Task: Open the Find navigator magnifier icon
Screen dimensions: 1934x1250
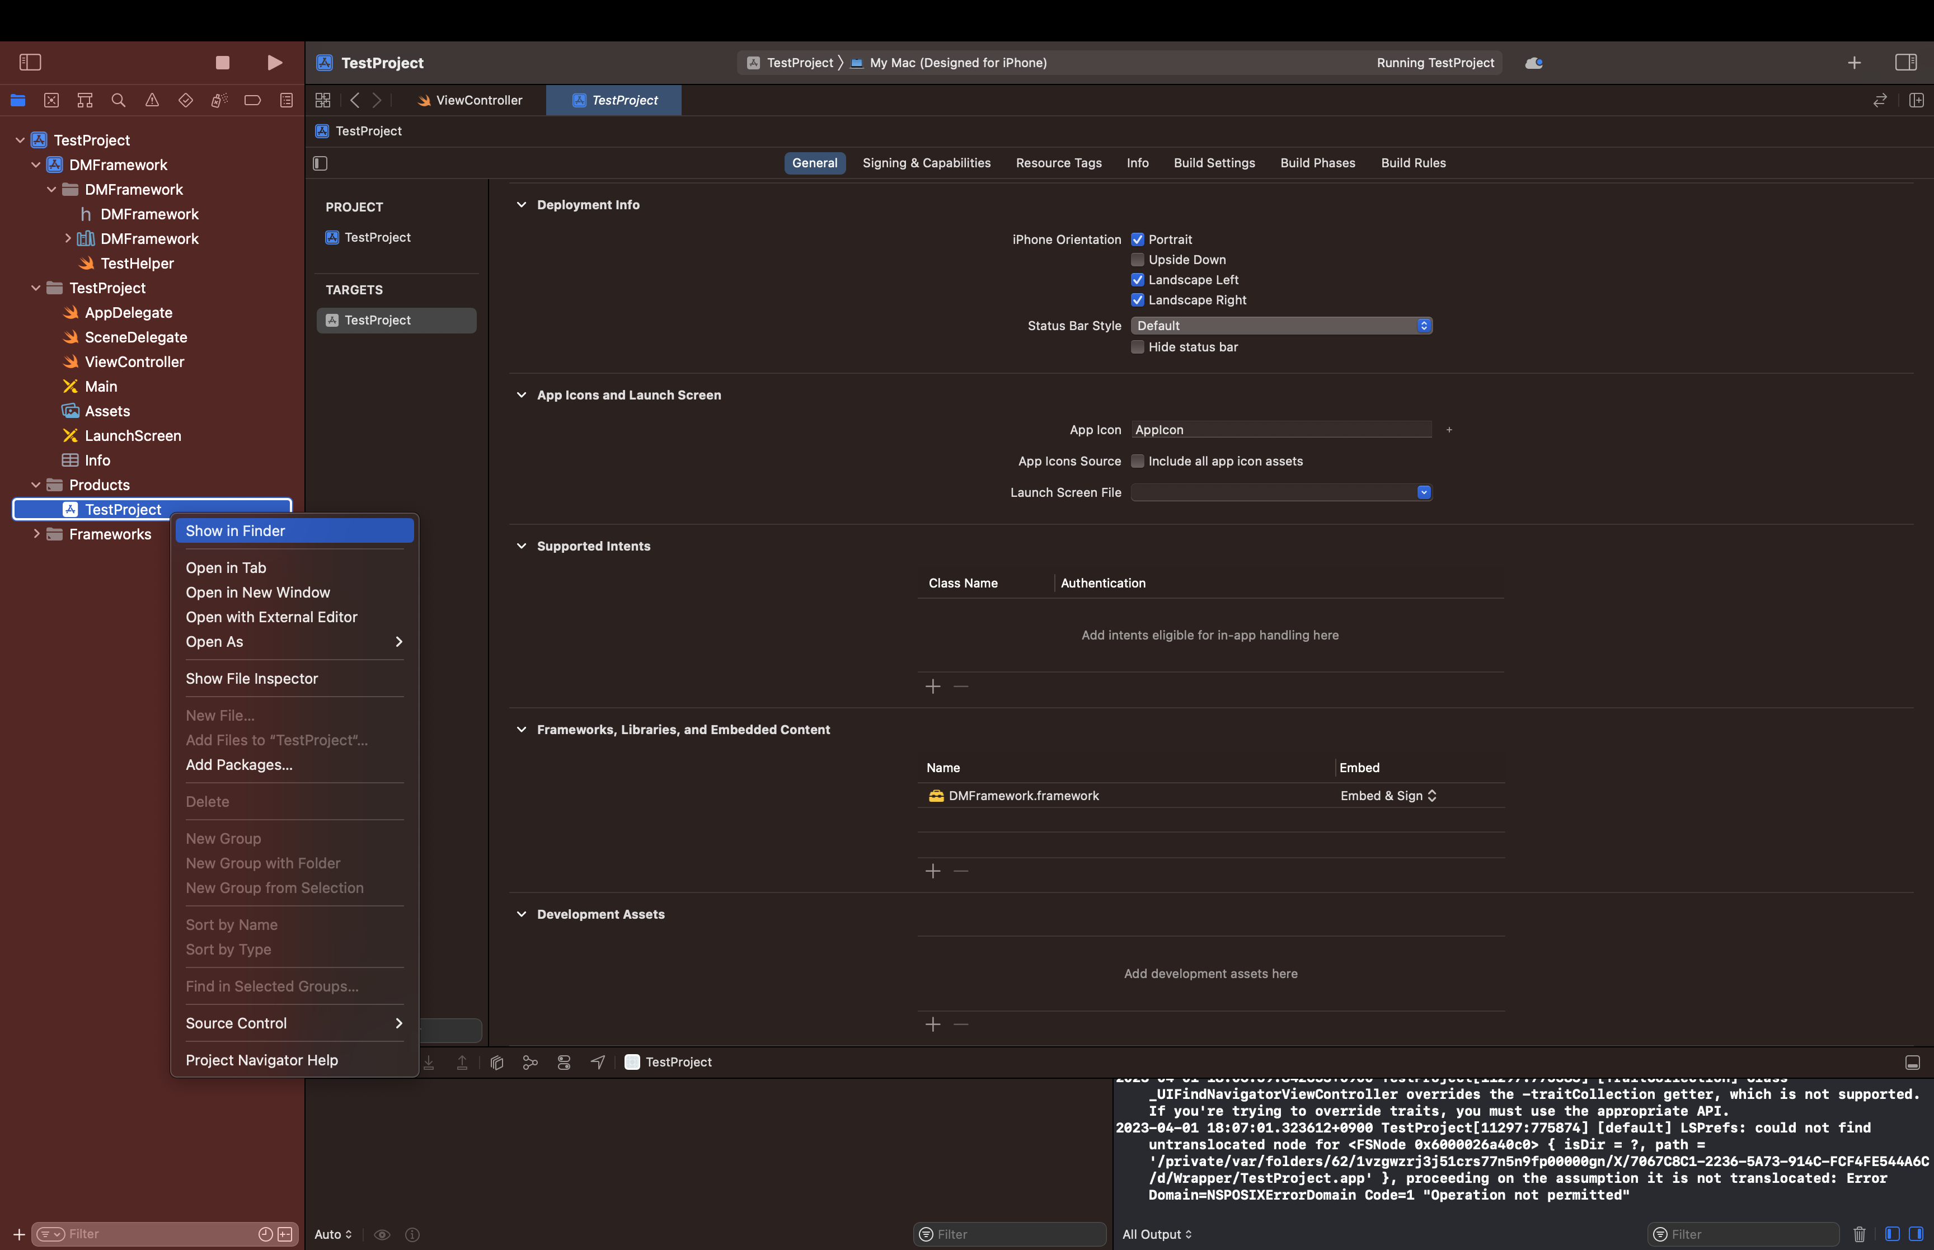Action: [x=119, y=100]
